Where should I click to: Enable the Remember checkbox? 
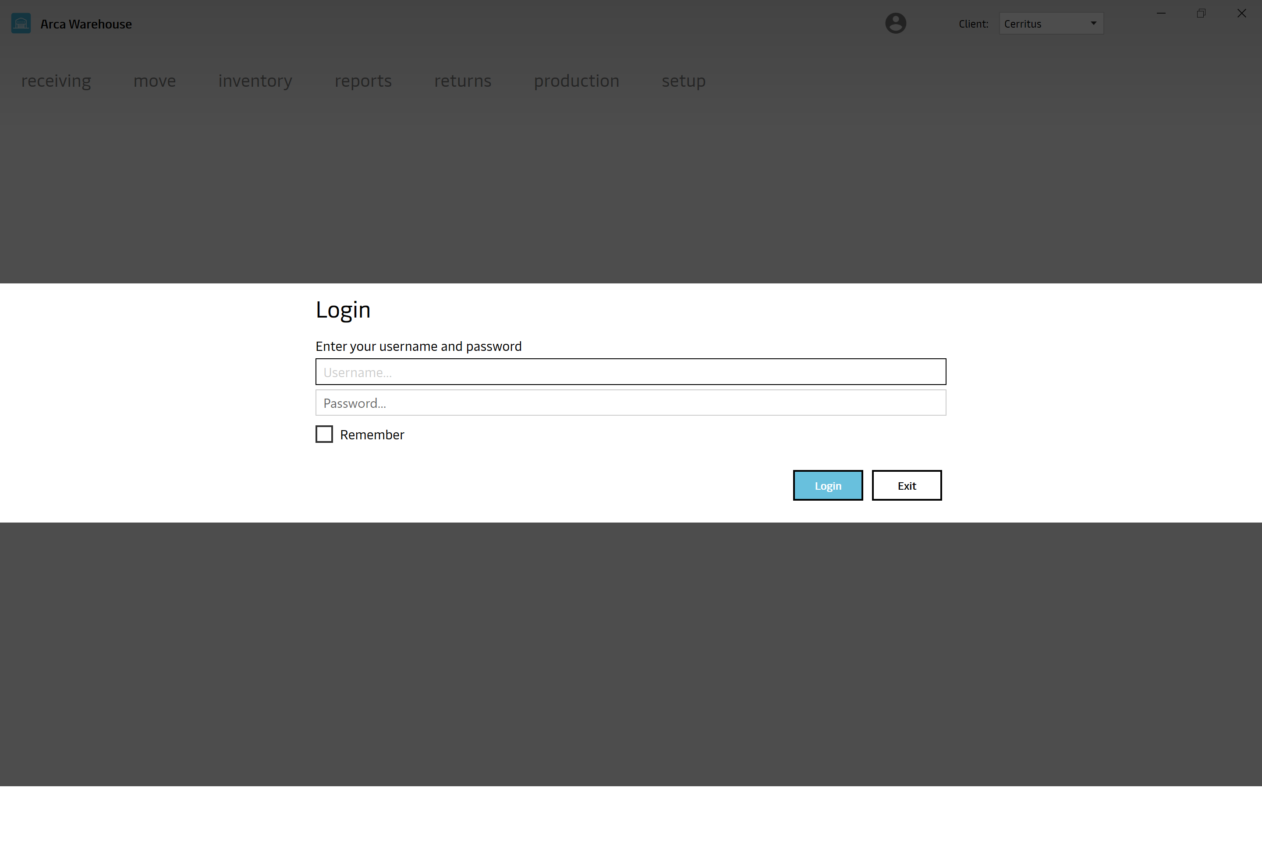(x=324, y=435)
